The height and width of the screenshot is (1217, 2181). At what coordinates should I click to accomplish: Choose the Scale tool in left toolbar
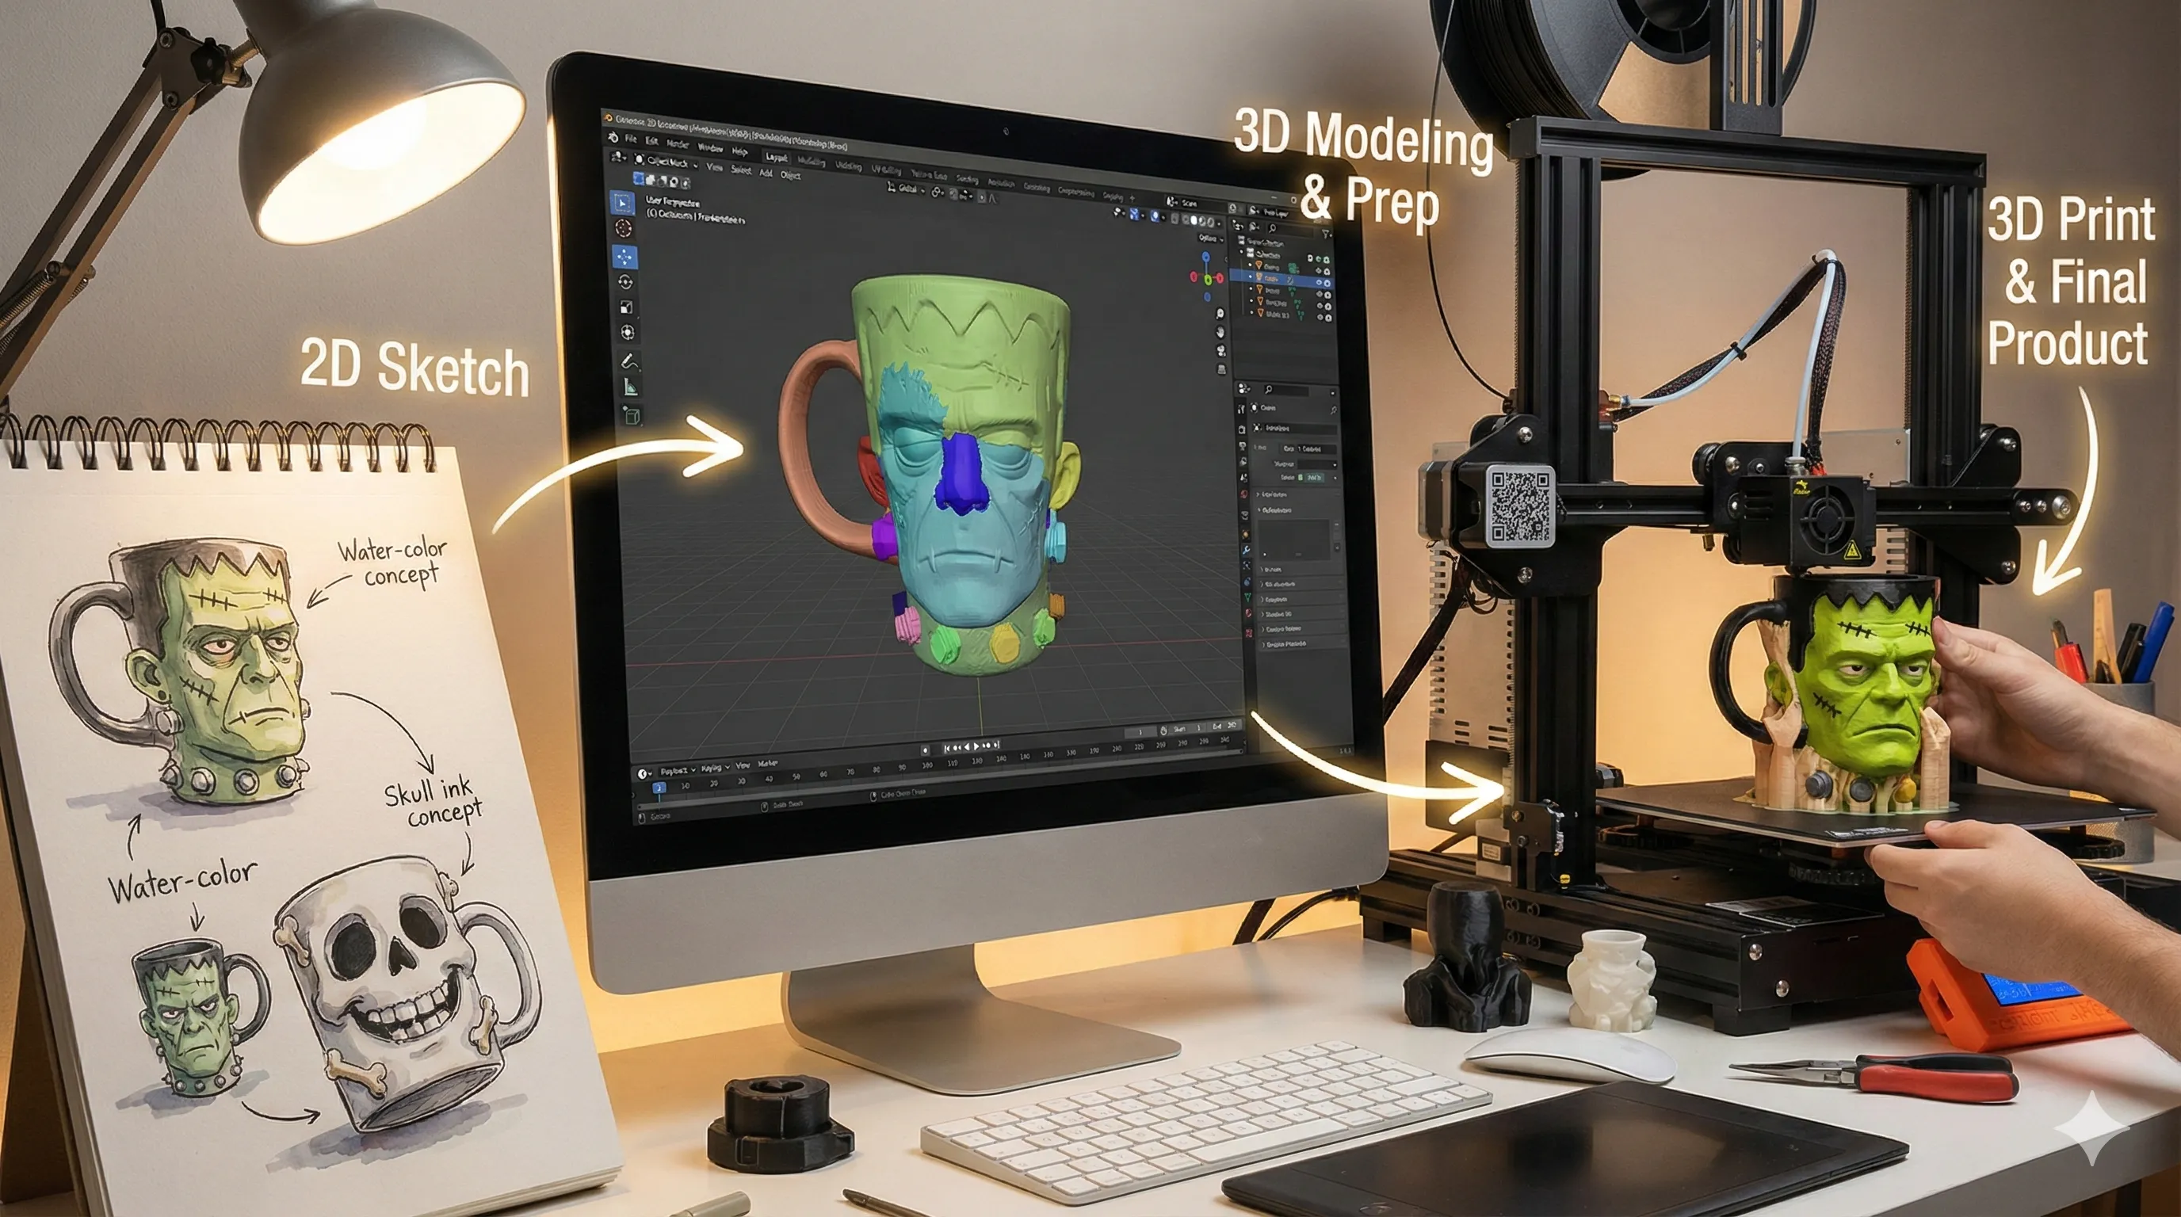(627, 307)
